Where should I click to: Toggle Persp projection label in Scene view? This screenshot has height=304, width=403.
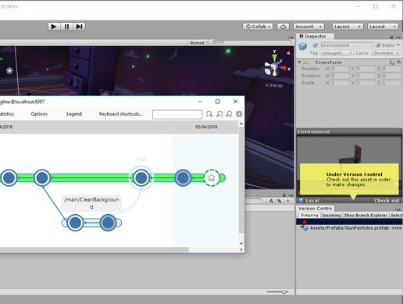[x=274, y=85]
